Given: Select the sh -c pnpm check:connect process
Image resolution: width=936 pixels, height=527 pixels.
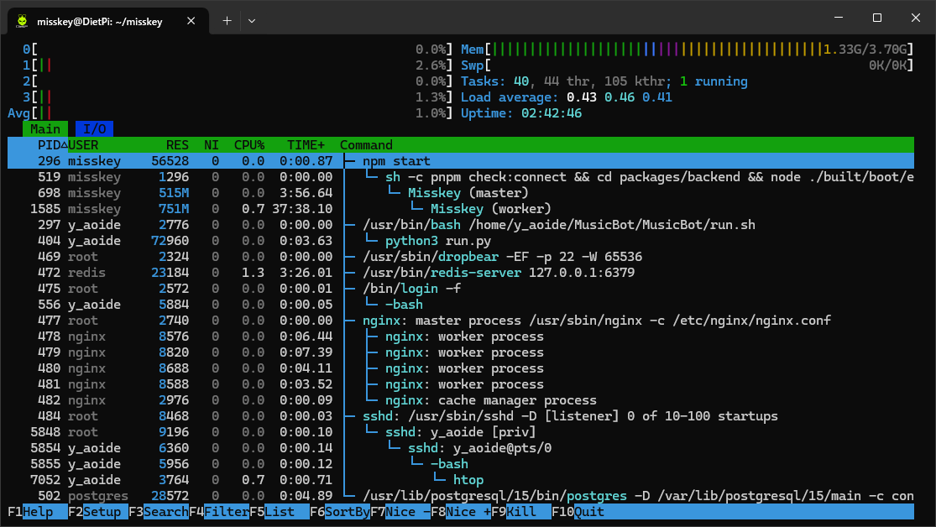Looking at the screenshot, I should (x=460, y=177).
